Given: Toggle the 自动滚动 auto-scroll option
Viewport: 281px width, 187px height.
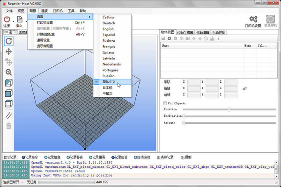Looking at the screenshot, I should [134, 157].
